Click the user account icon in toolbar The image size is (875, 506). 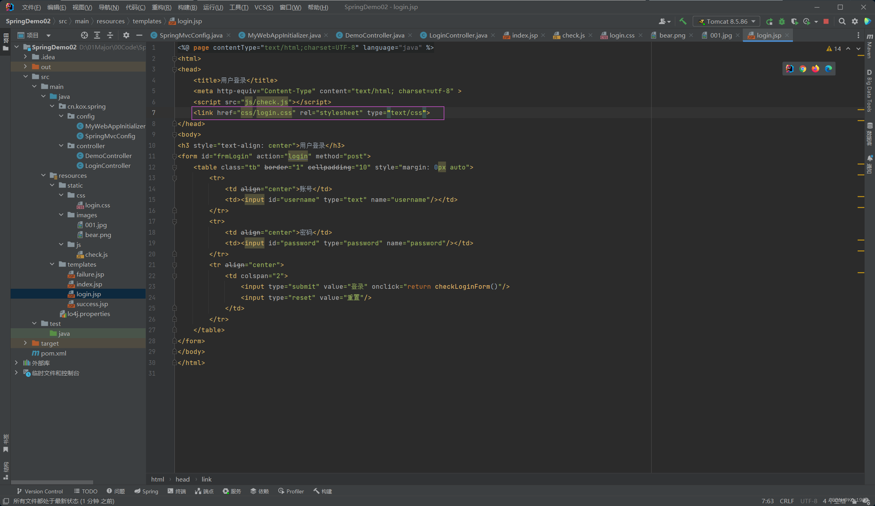[664, 21]
